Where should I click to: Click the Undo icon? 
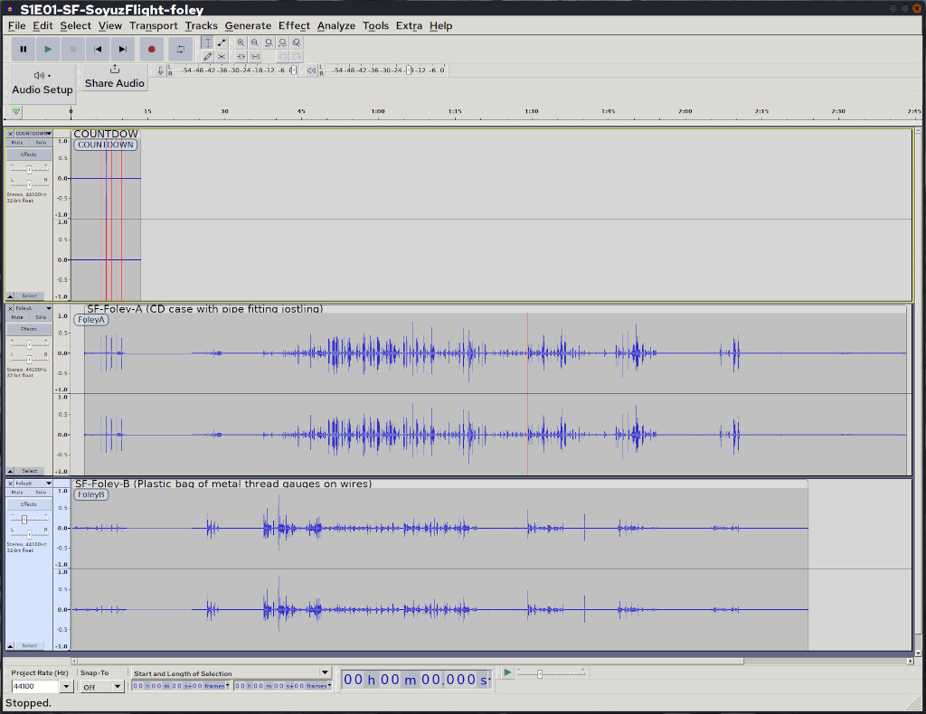point(282,57)
